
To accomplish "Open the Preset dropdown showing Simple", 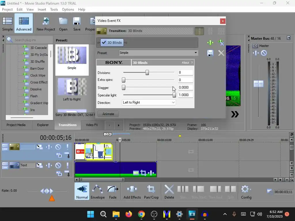I will point(158,53).
